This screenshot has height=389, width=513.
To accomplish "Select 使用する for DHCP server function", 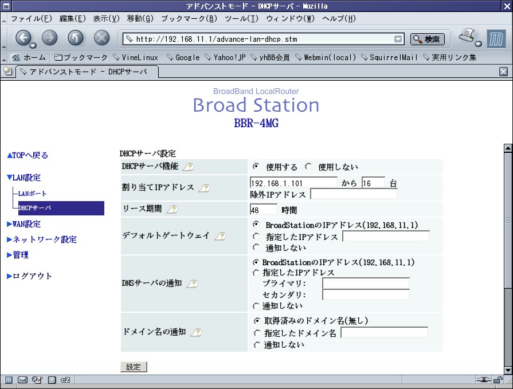I will [256, 166].
